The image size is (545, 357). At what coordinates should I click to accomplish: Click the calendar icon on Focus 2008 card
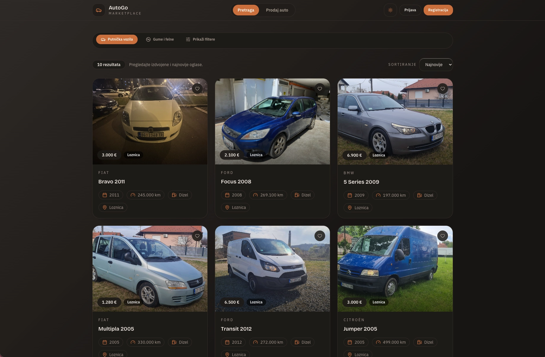pos(227,195)
